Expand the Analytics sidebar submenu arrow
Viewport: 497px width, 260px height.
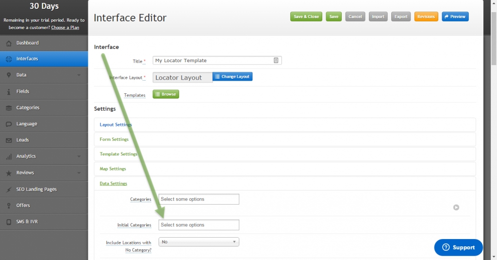[x=79, y=156]
